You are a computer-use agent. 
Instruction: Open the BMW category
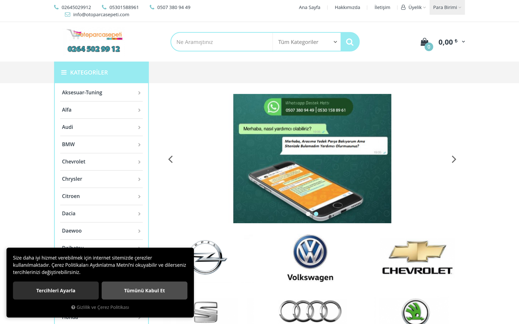(x=68, y=144)
